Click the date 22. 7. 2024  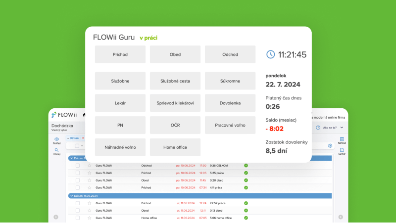pos(283,85)
